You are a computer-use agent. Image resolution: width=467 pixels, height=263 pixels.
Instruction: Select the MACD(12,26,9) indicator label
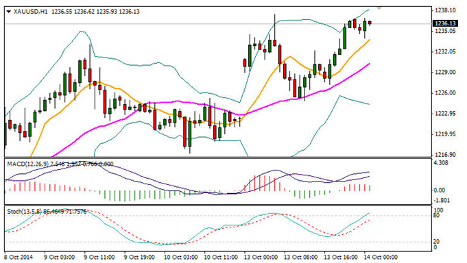(x=28, y=164)
